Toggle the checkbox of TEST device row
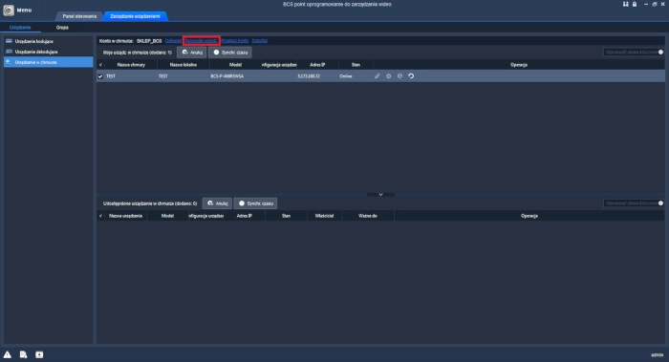 (100, 76)
